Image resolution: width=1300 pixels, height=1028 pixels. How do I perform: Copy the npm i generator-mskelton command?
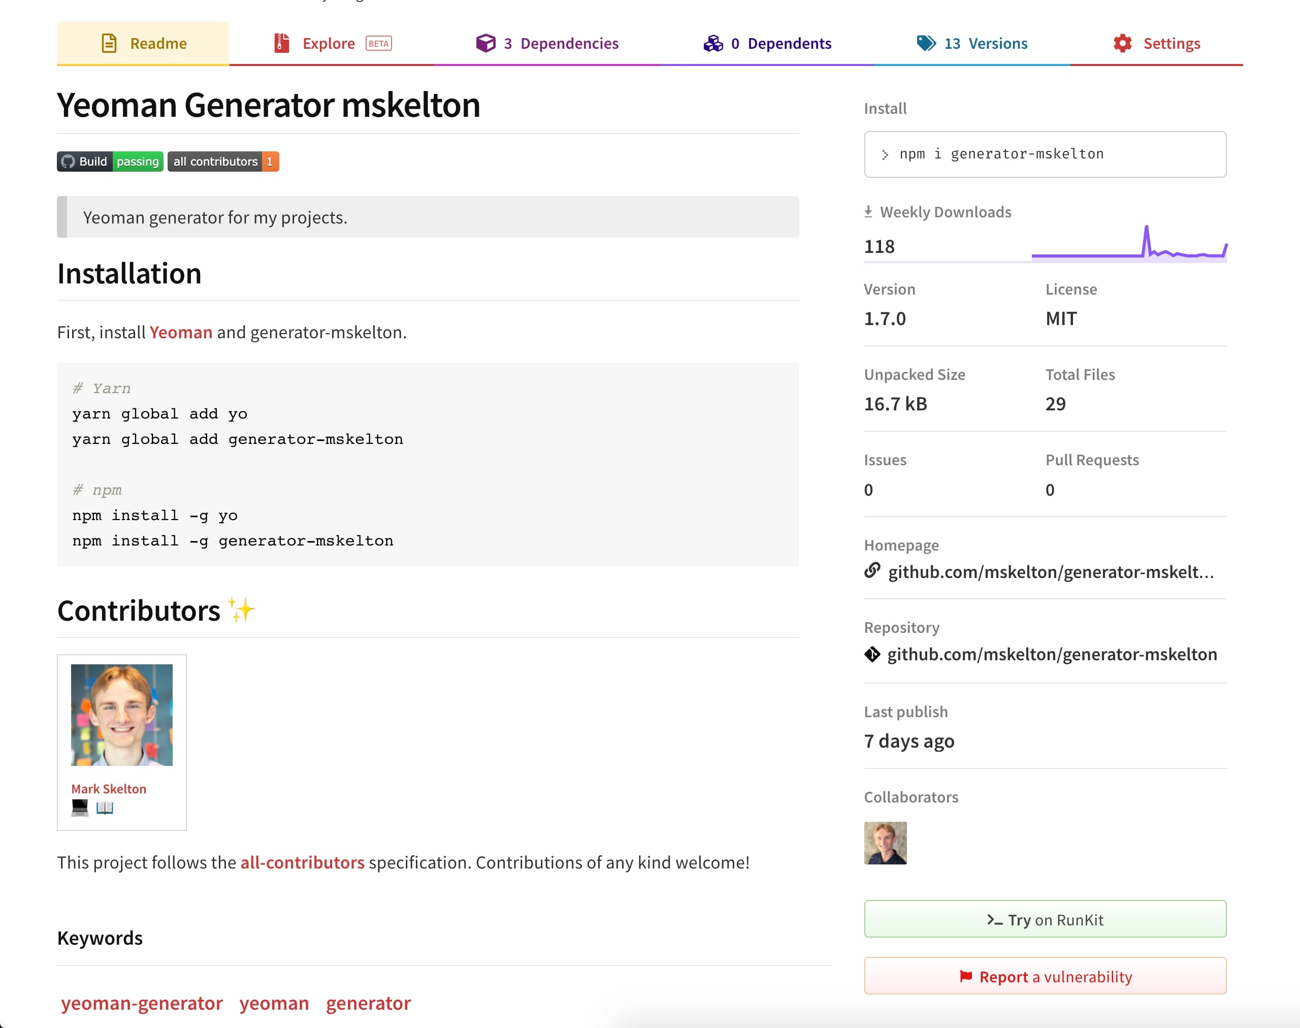(1045, 154)
